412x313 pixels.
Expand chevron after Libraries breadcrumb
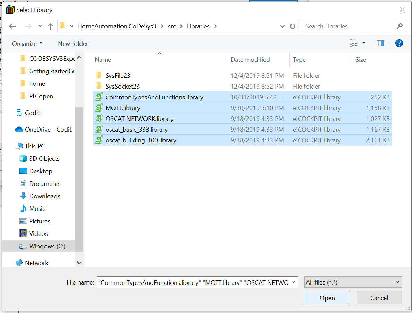pos(215,26)
